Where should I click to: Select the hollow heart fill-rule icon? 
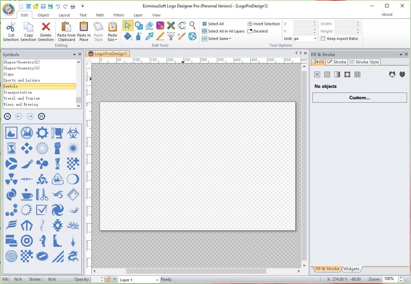[x=392, y=74]
